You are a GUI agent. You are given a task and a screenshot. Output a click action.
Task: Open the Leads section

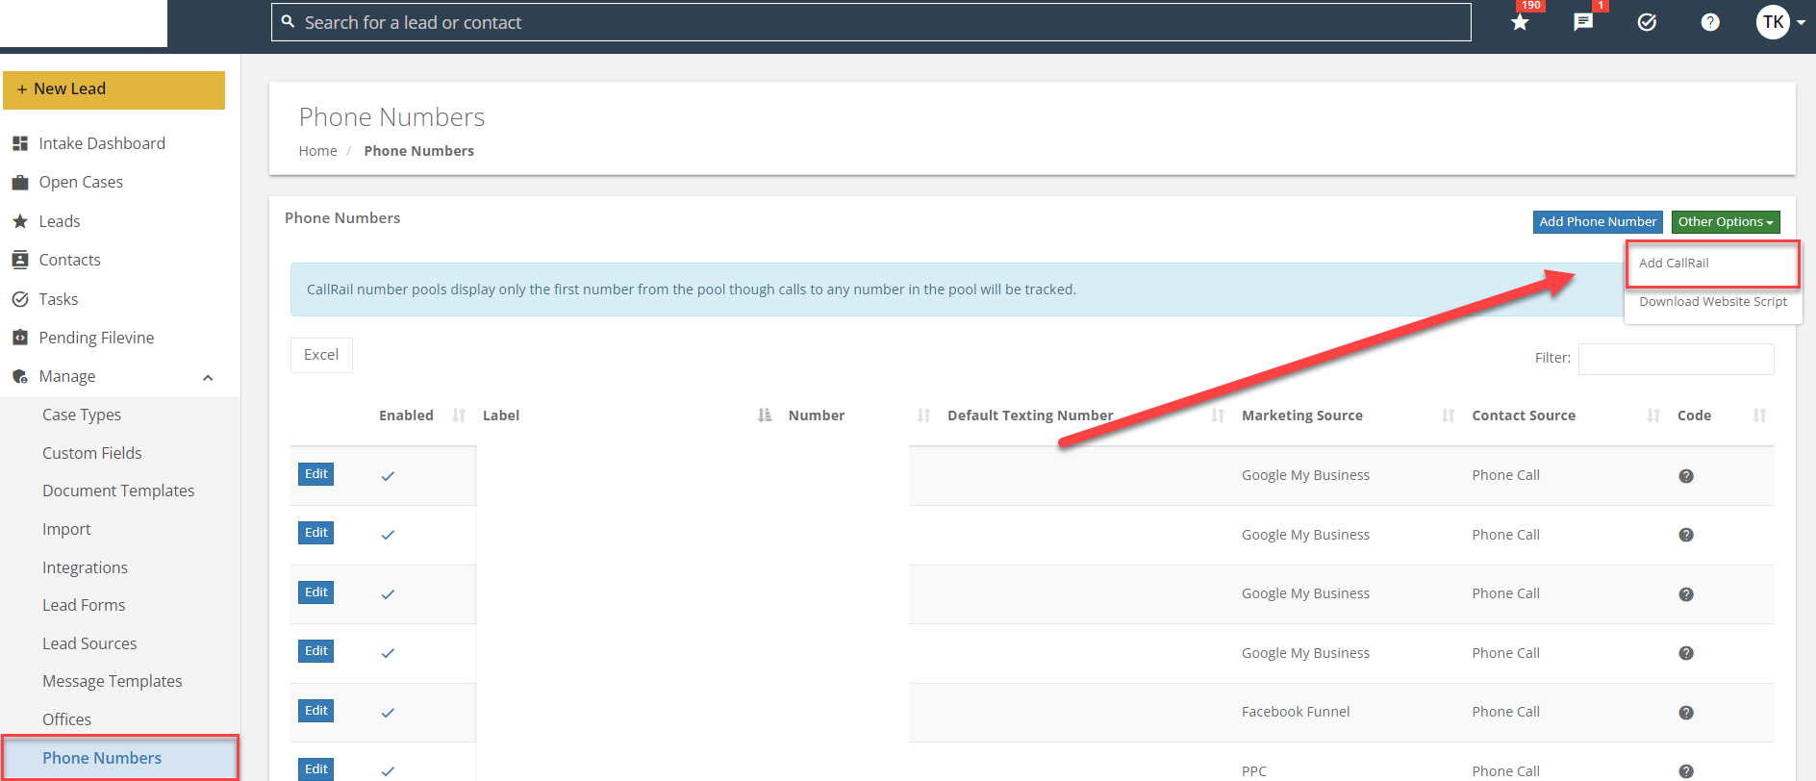[x=60, y=221]
